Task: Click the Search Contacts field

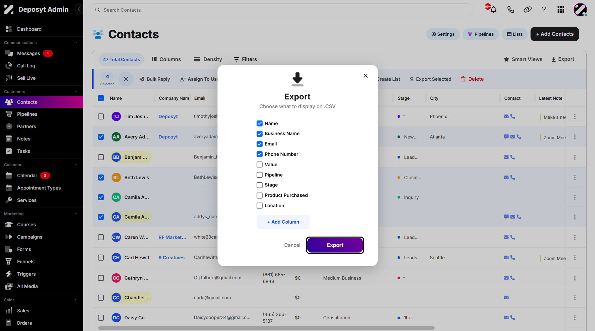Action: (x=281, y=10)
